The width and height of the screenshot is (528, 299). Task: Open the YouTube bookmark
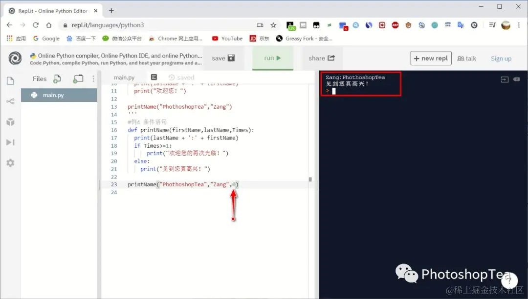(227, 39)
